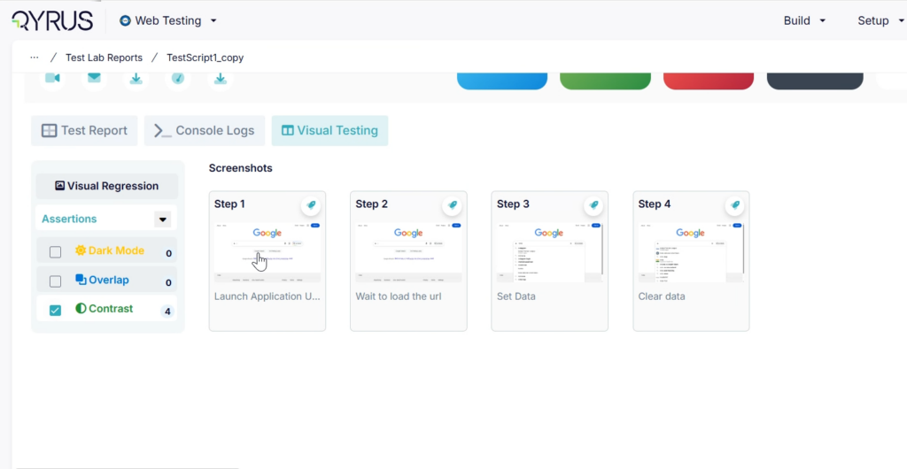The height and width of the screenshot is (469, 907).
Task: Click the 'Step 4' title text
Action: [655, 204]
